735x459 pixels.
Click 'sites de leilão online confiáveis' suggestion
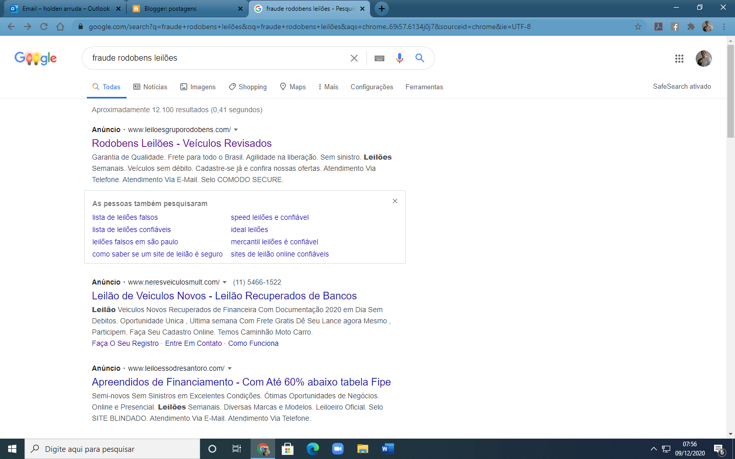click(280, 254)
